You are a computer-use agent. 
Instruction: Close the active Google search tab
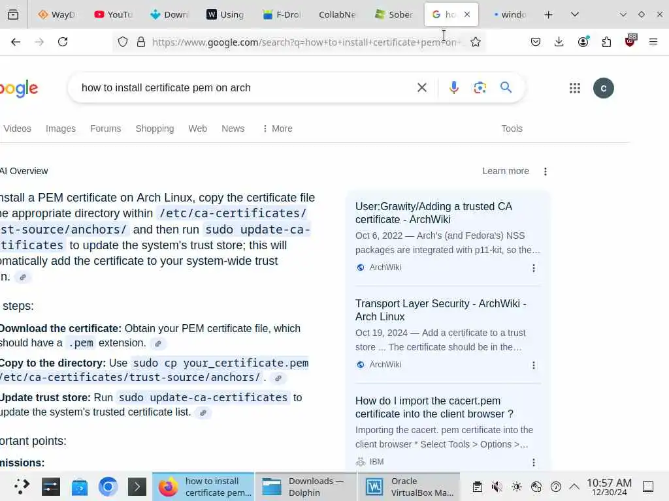(467, 14)
